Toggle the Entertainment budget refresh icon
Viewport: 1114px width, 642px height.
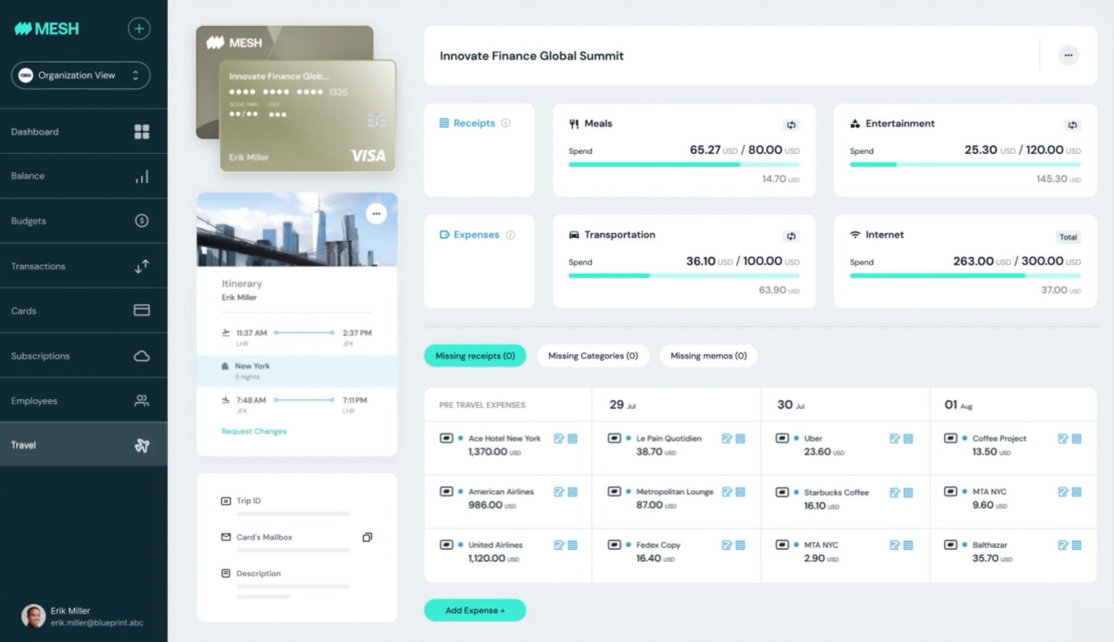pyautogui.click(x=1072, y=125)
